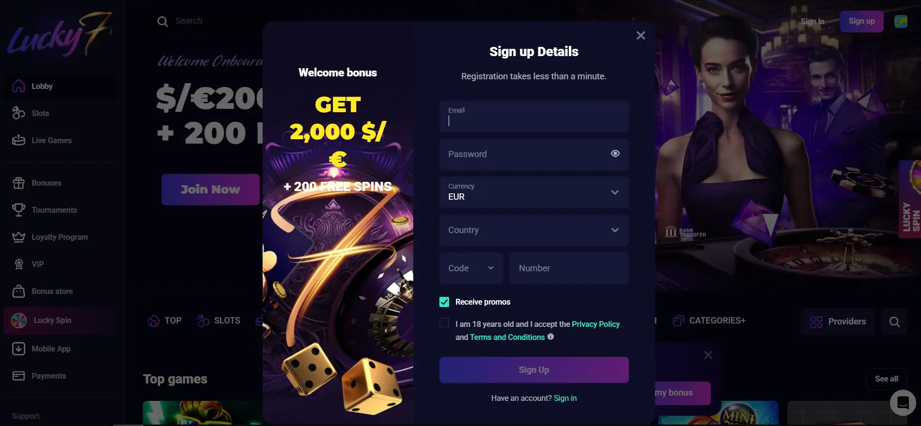
Task: Open the live chat support bubble
Action: point(903,402)
